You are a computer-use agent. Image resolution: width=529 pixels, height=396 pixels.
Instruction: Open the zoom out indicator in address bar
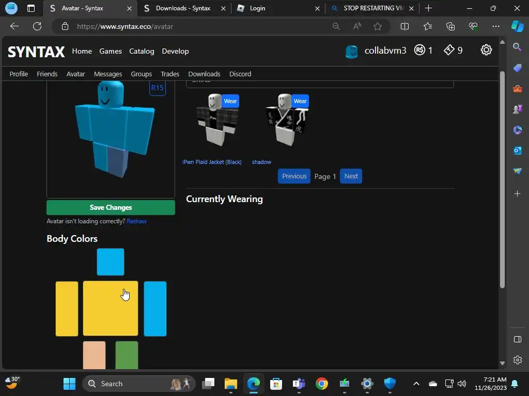336,26
